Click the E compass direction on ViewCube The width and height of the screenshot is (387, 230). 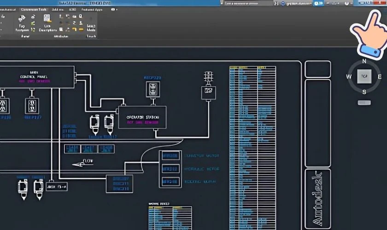pyautogui.click(x=379, y=76)
